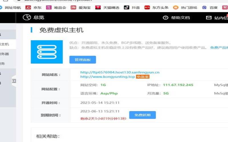Open the 帮助文档 help docs link
This screenshot has width=228, height=142.
(x=180, y=18)
